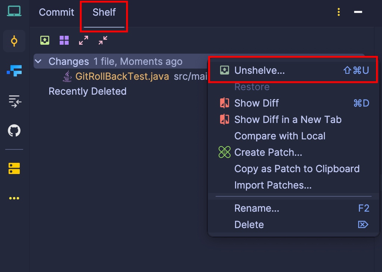382x272 pixels.
Task: Collapse the Changes shelf node chevron
Action: coord(38,61)
